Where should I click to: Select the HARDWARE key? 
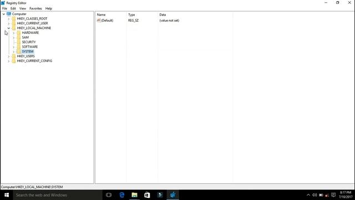31,33
